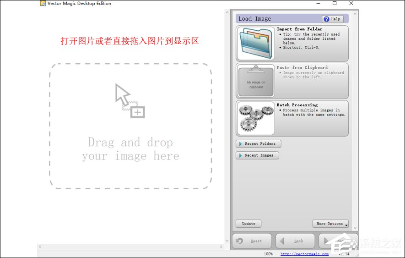405x258 pixels.
Task: Click the 100% zoom value in status bar
Action: tap(268, 254)
